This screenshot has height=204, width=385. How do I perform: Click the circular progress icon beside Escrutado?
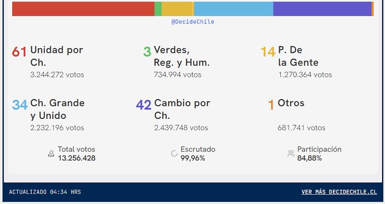174,154
